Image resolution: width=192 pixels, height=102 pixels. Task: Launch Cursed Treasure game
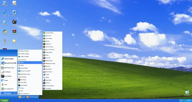point(52,47)
